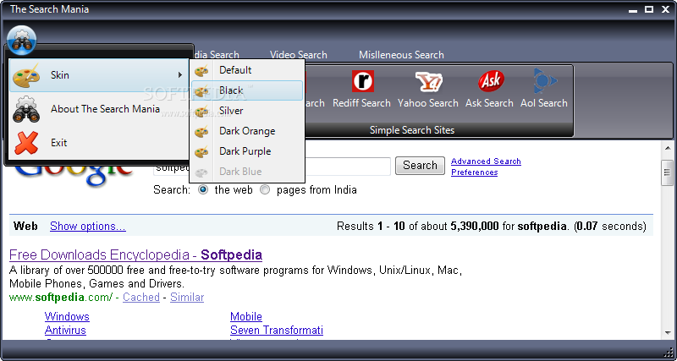
Task: Click the Rediff Search logo icon
Action: click(363, 81)
